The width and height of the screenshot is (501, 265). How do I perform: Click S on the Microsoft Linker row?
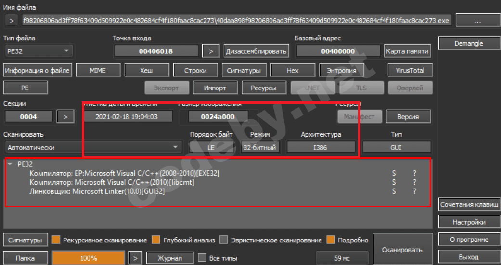[394, 191]
